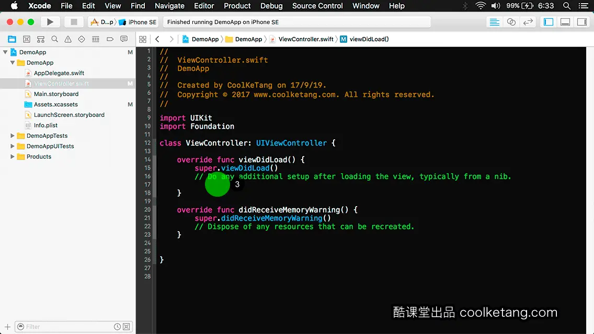Viewport: 594px width, 334px height.
Task: Toggle the Navigator panel visibility
Action: point(549,22)
